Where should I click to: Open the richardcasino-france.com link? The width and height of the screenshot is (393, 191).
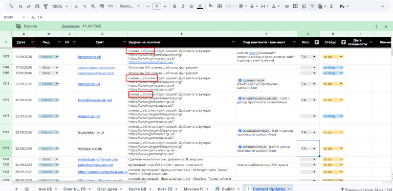point(98,159)
